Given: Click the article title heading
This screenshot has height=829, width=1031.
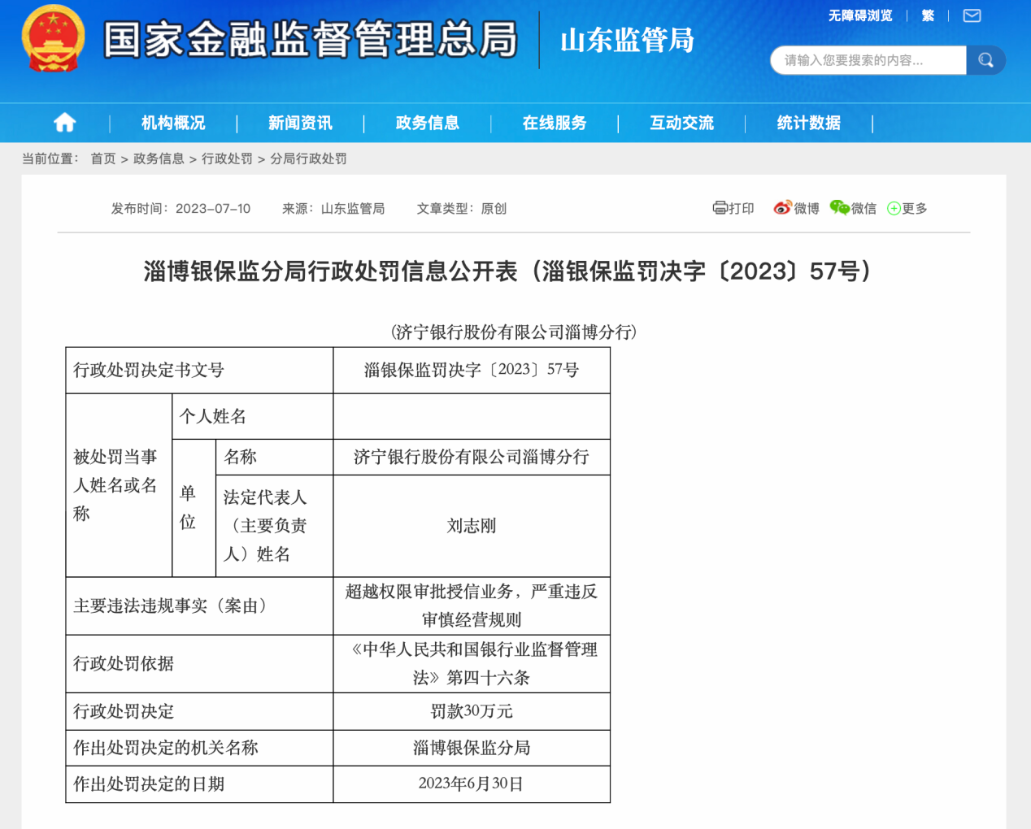Looking at the screenshot, I should (x=514, y=271).
